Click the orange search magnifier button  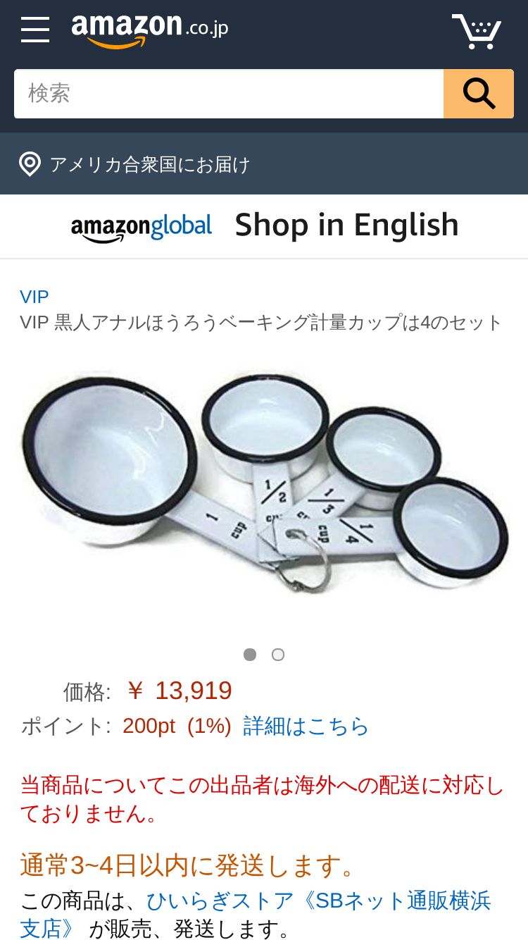(479, 94)
